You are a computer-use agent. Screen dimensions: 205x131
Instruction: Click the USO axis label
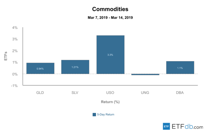tap(110, 93)
